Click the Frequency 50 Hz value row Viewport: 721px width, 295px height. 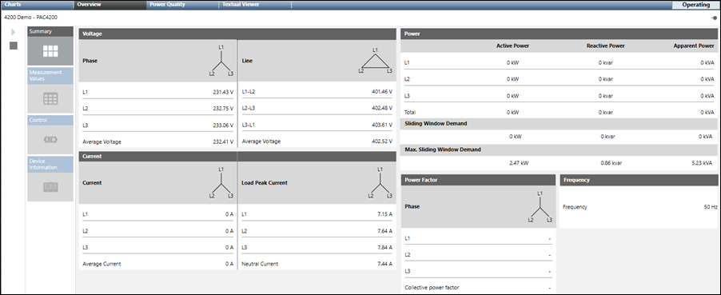tap(639, 207)
